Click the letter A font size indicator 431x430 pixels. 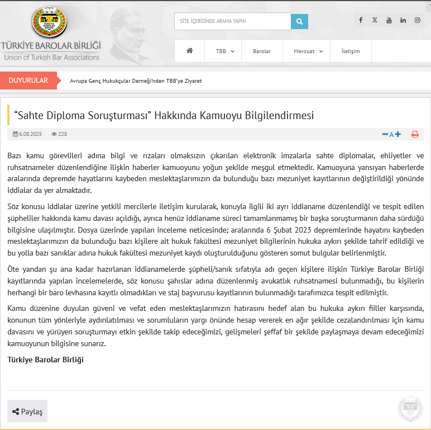391,135
